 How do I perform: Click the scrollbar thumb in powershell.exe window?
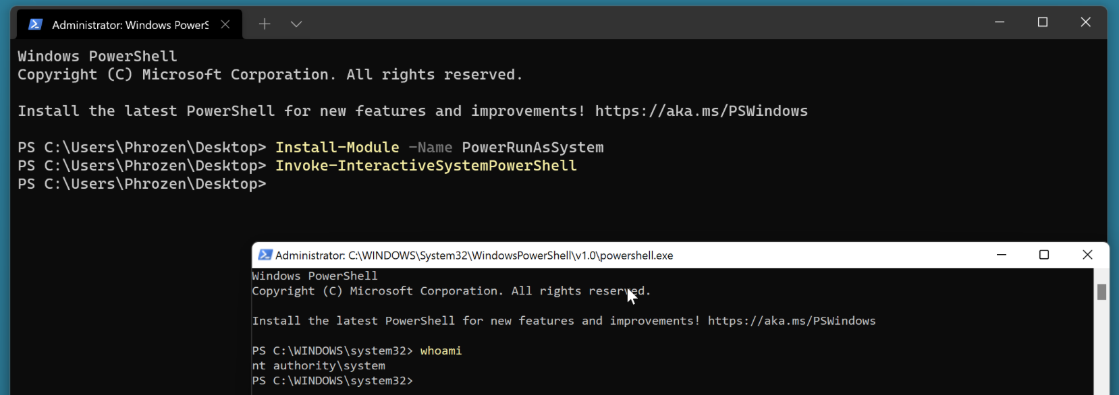coord(1101,292)
